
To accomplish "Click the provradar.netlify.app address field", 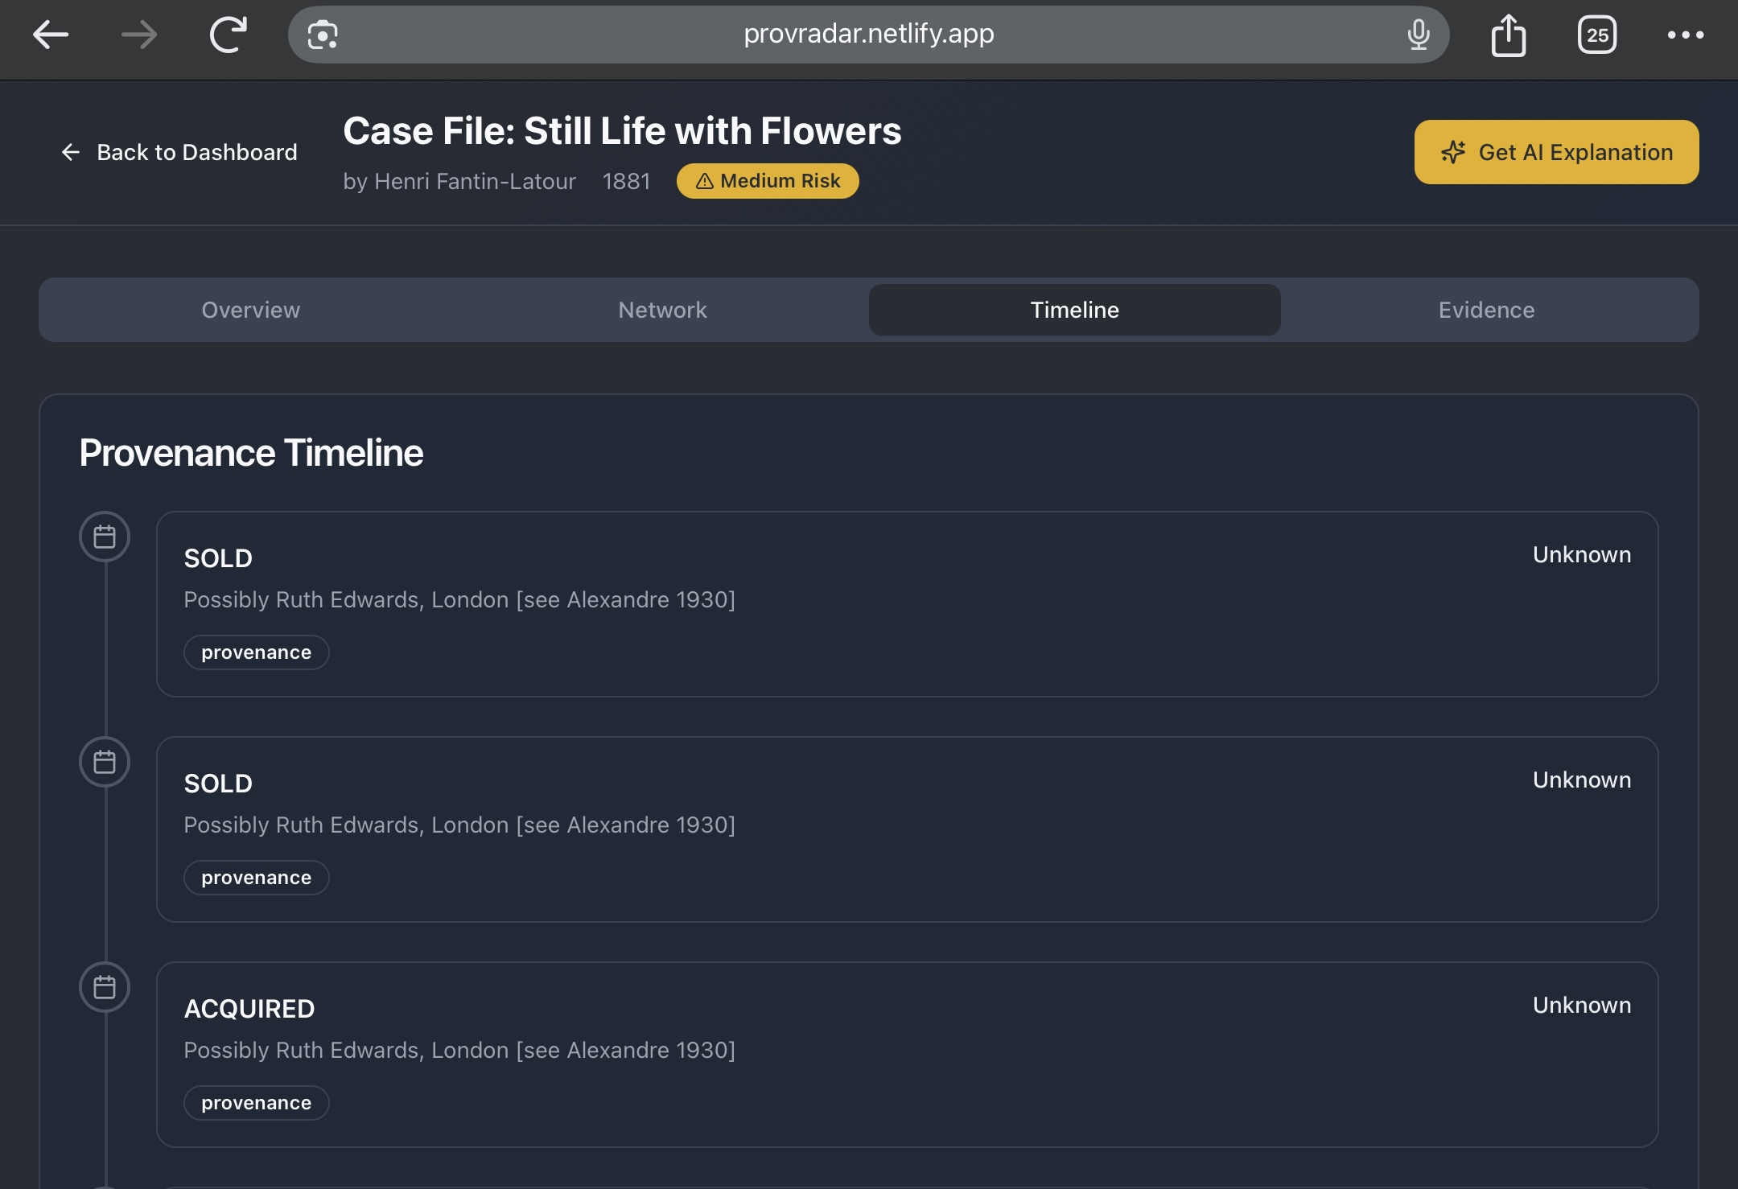I will click(869, 34).
